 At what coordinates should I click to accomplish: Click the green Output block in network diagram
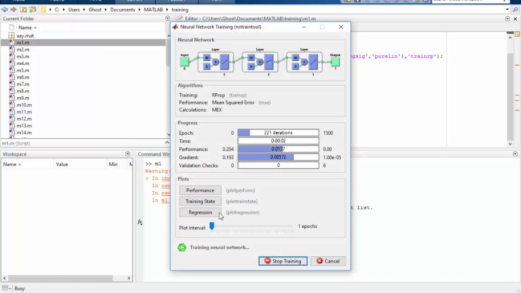click(335, 62)
